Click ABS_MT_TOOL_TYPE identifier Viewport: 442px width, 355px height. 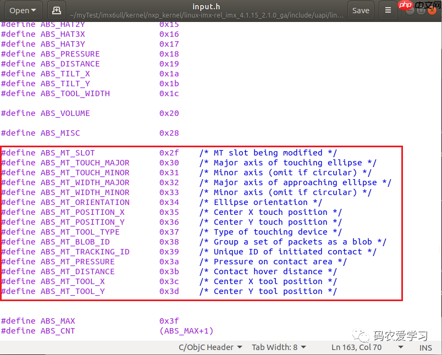click(x=80, y=232)
